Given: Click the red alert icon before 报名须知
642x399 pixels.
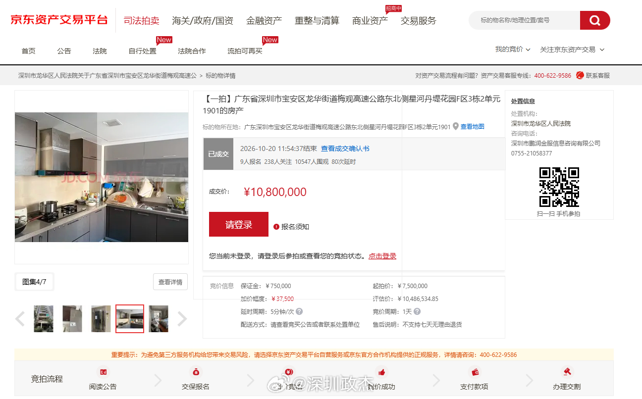Looking at the screenshot, I should 276,227.
